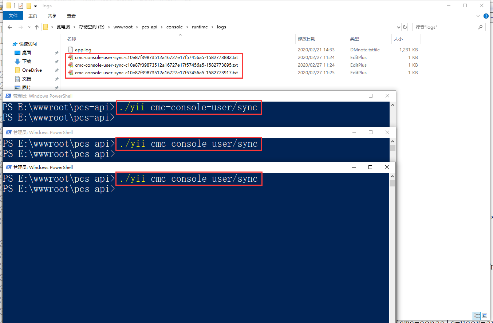Navigate up one folder level arrow
This screenshot has width=493, height=323.
tap(36, 27)
